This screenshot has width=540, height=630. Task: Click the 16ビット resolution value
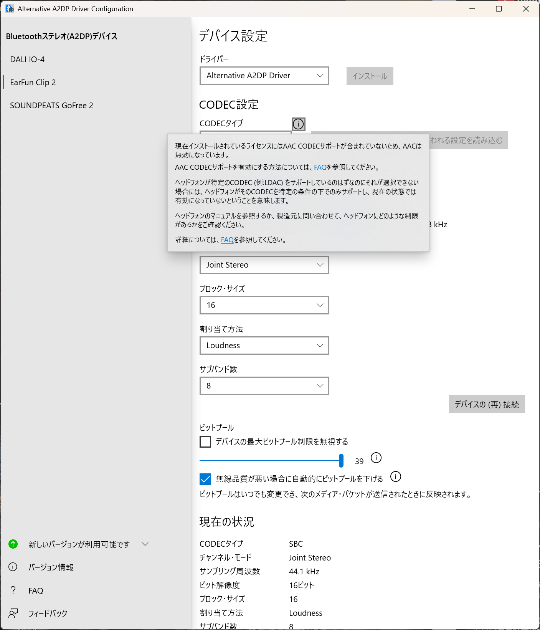point(301,585)
